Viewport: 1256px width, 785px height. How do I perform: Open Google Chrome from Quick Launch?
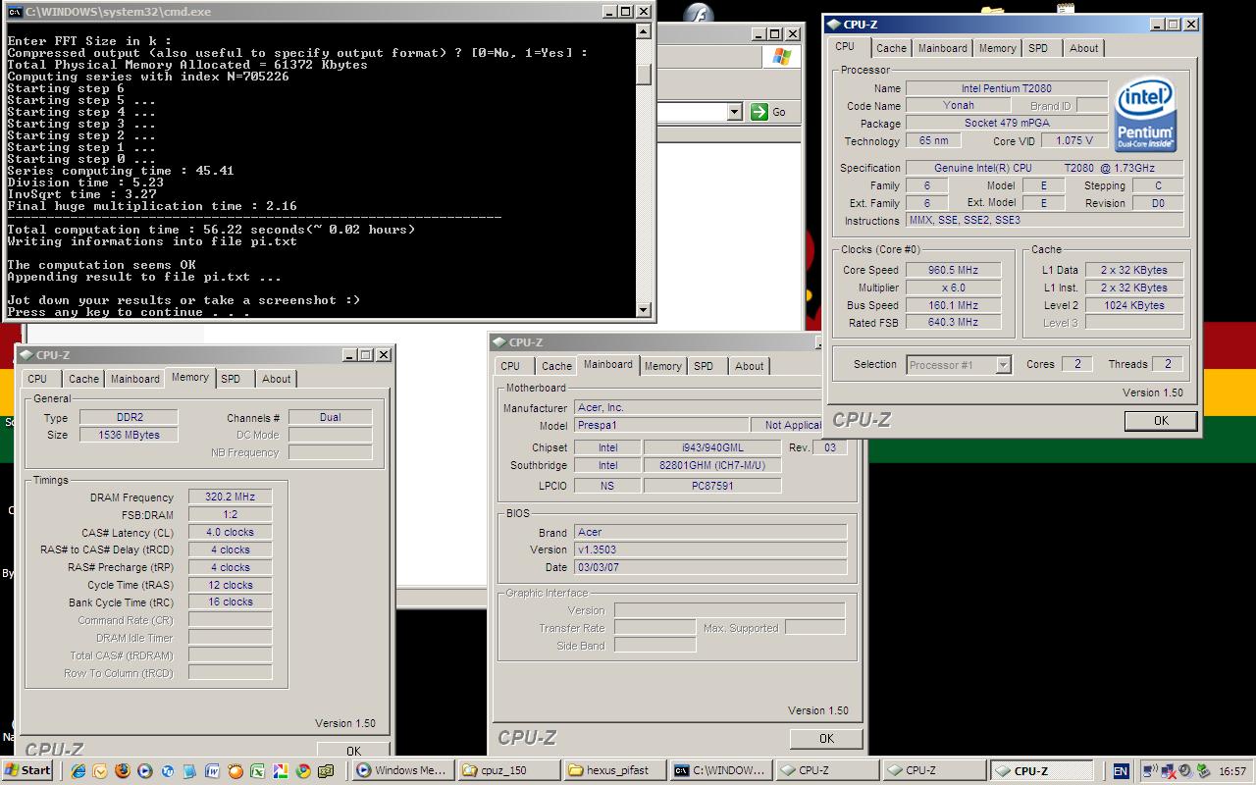[303, 771]
